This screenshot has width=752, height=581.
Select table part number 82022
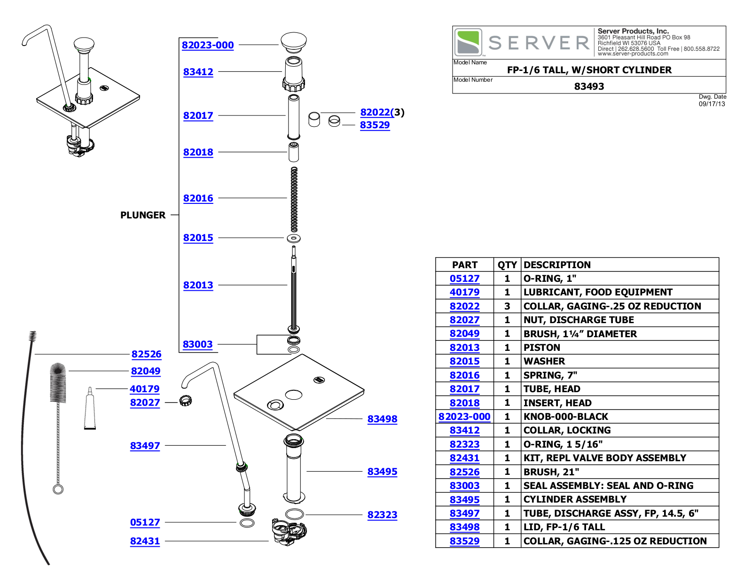coord(465,306)
